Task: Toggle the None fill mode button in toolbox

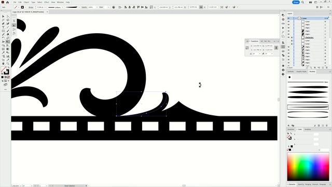Action: (8, 77)
